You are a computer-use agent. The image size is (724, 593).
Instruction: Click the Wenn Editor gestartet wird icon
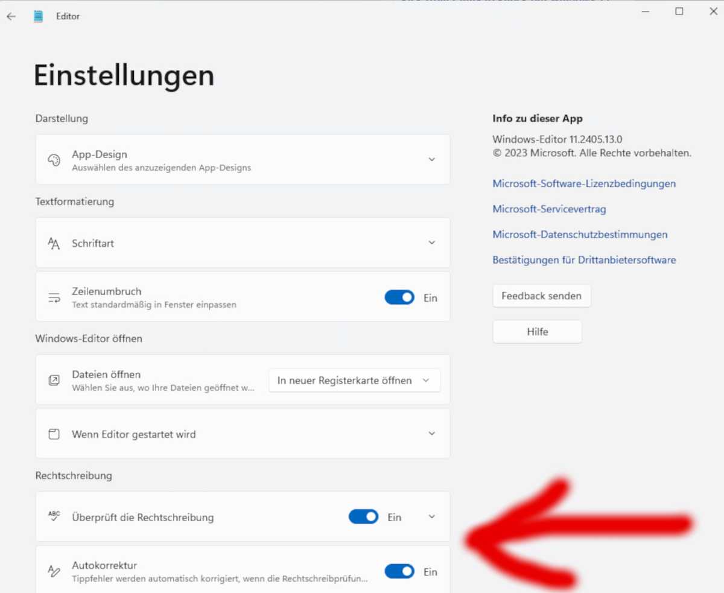(54, 434)
